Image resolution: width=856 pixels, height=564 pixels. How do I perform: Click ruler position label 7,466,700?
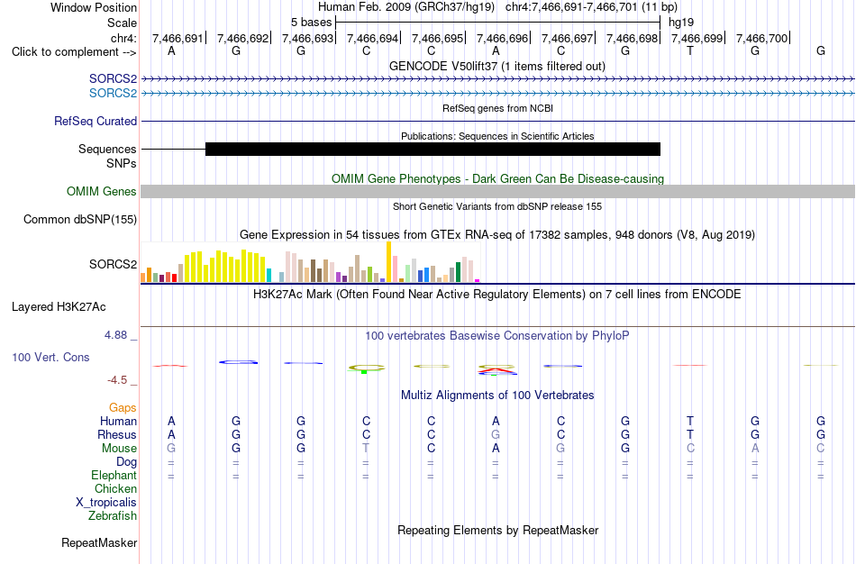click(x=762, y=38)
